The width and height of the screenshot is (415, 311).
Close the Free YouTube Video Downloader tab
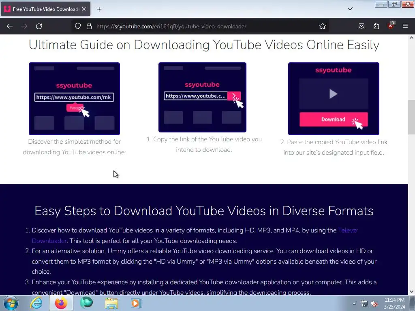84,9
